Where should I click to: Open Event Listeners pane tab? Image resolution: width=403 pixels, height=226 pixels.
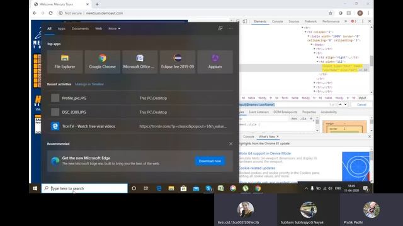click(x=259, y=112)
